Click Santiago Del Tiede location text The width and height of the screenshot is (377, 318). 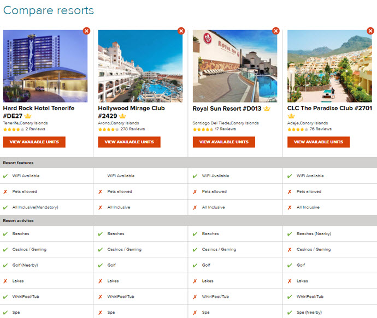tap(226, 123)
